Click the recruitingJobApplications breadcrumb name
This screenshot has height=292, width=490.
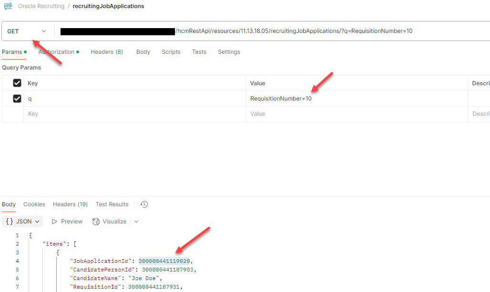pyautogui.click(x=108, y=6)
